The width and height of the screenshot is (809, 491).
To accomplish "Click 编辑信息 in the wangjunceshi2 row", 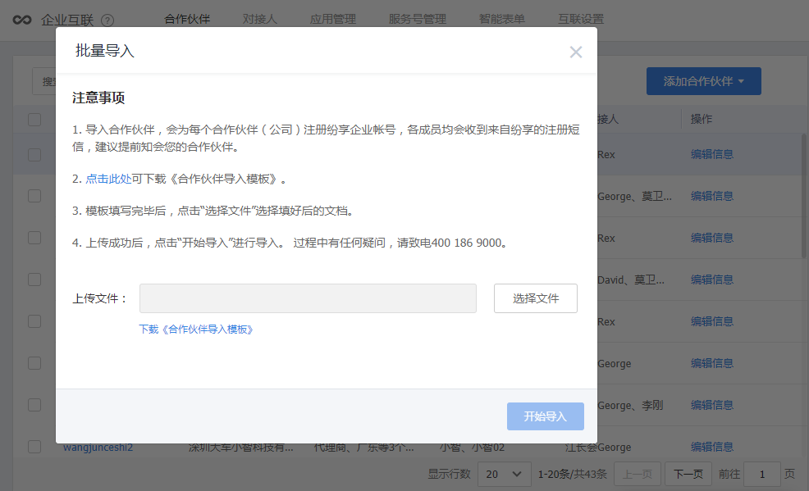I will pyautogui.click(x=712, y=447).
